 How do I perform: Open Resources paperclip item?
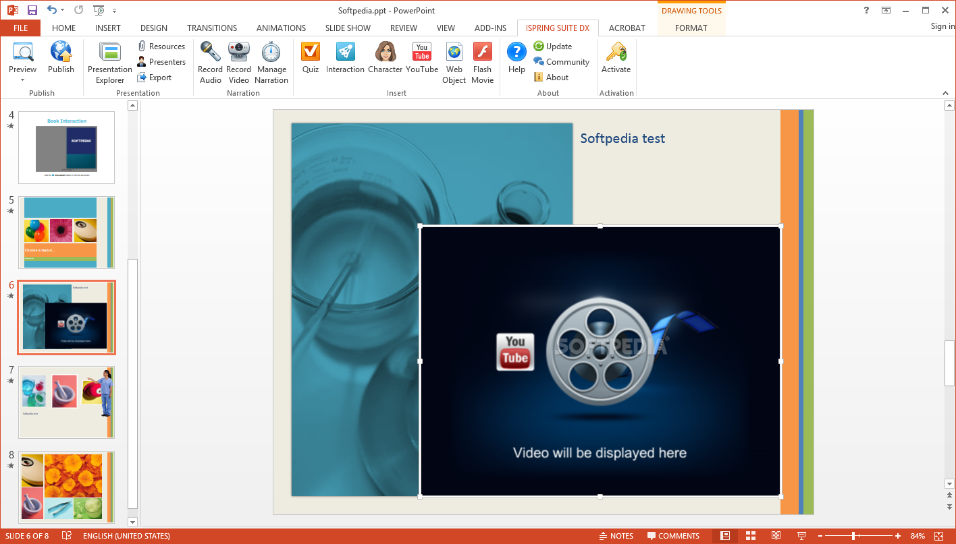tap(161, 47)
